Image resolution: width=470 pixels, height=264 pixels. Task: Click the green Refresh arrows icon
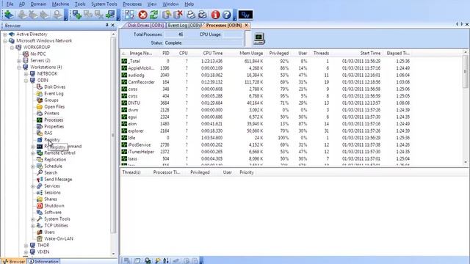pyautogui.click(x=154, y=15)
